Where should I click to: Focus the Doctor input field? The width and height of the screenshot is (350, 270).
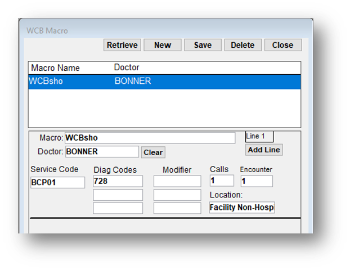pyautogui.click(x=102, y=151)
